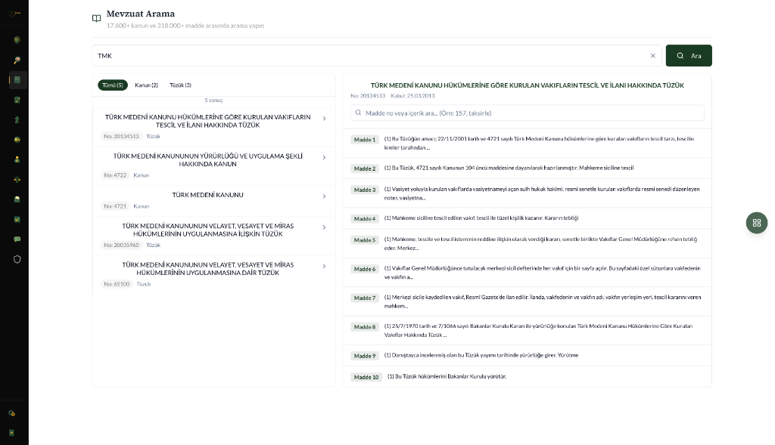This screenshot has height=445, width=775.
Task: Switch to the Tüzük (3) filter tab
Action: click(180, 85)
